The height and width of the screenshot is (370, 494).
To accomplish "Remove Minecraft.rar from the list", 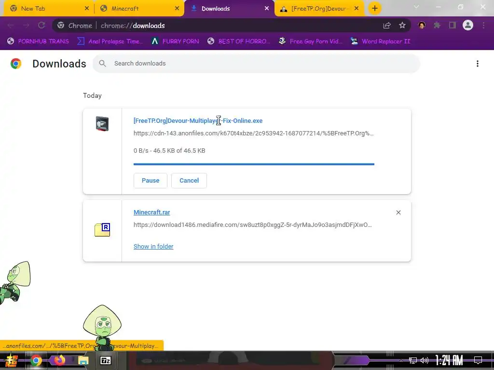I will pos(398,212).
